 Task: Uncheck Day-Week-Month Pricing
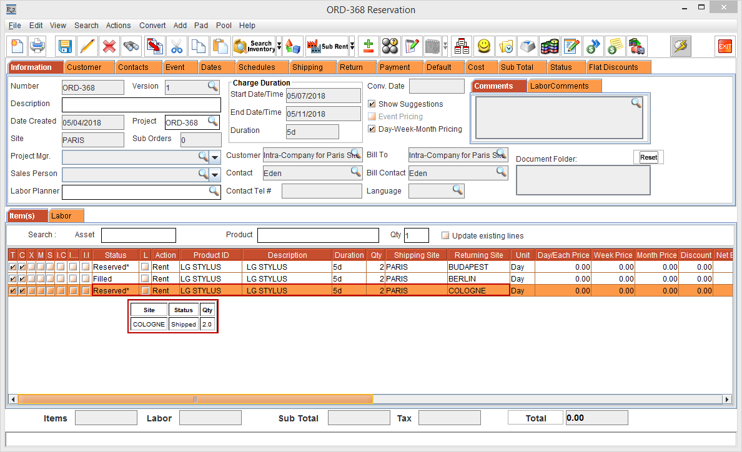372,129
